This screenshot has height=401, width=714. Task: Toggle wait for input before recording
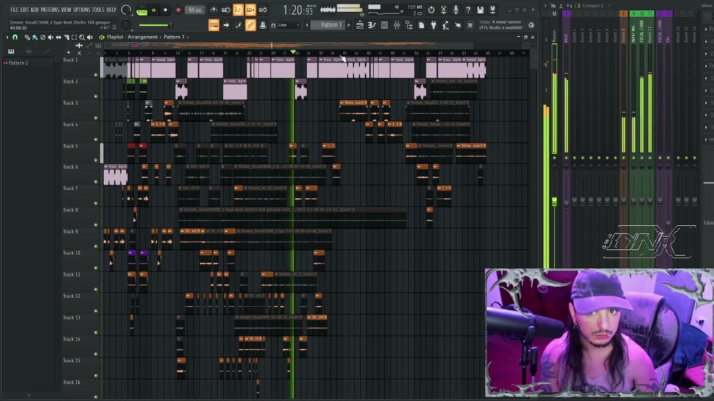coord(226,10)
